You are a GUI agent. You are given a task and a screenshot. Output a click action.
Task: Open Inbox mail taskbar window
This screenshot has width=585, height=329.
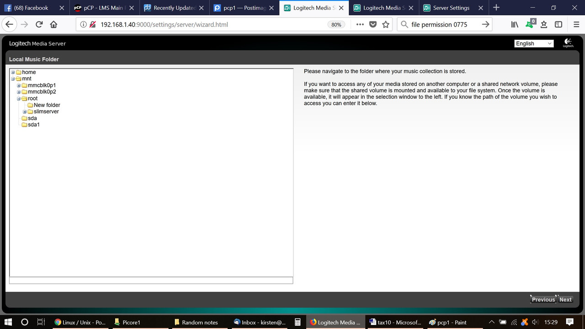tap(260, 322)
